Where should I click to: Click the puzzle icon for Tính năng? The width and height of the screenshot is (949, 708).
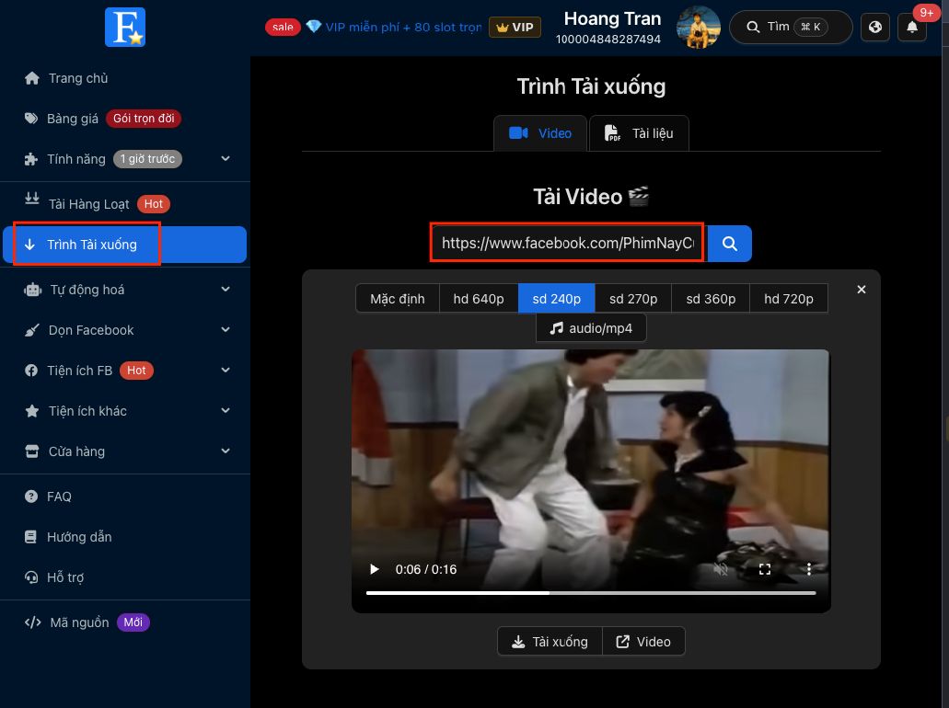[x=31, y=159]
